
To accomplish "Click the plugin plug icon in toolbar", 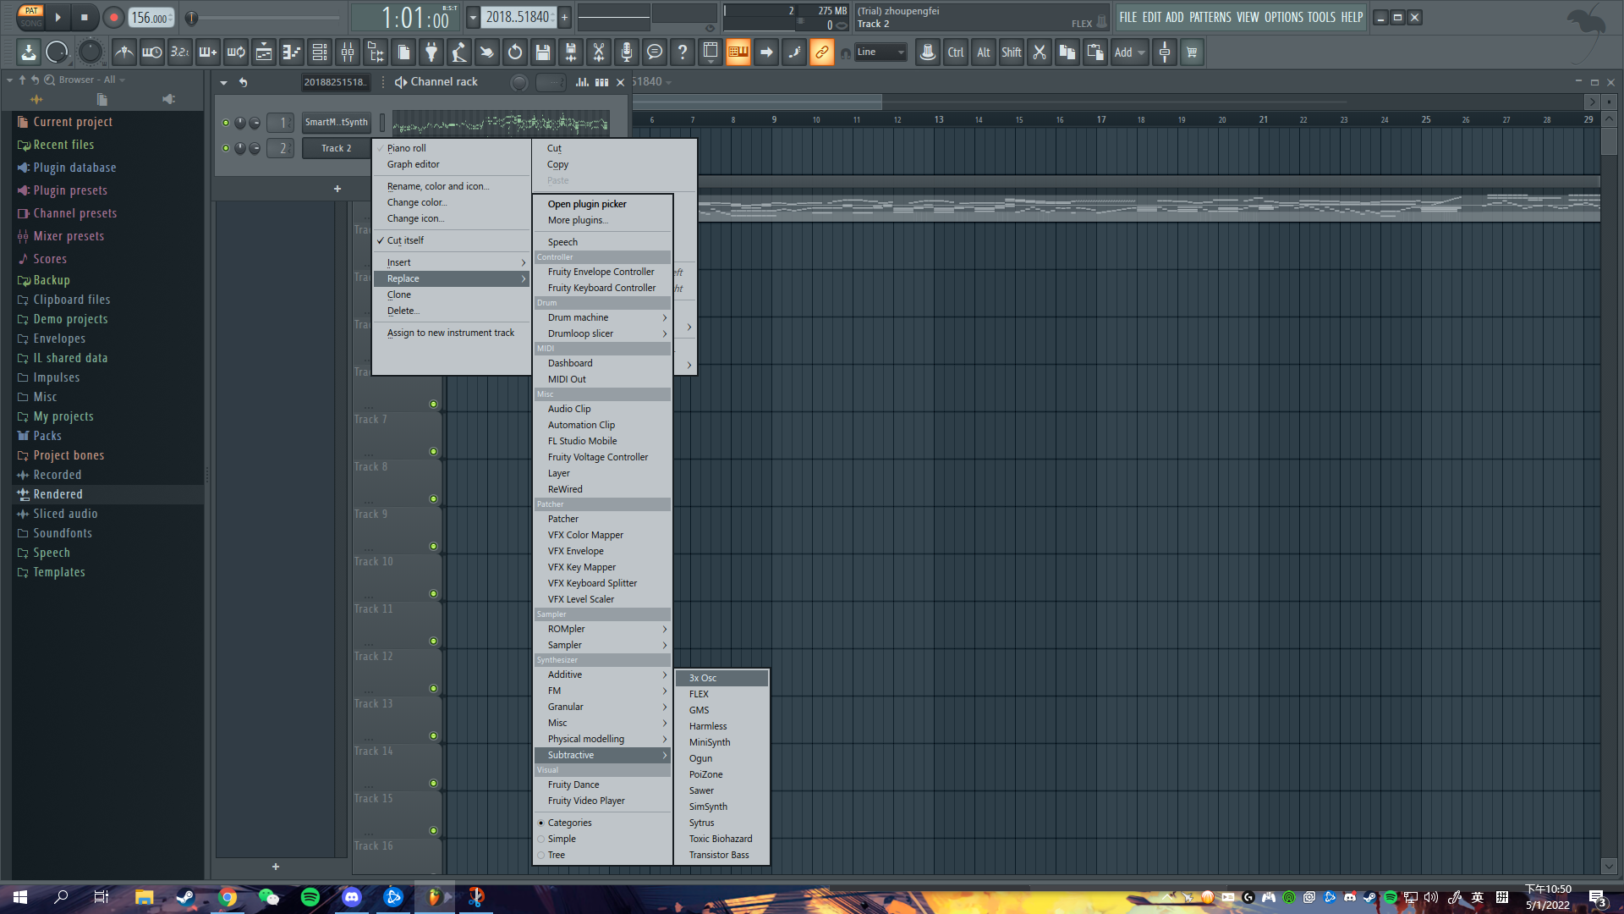I will [431, 52].
